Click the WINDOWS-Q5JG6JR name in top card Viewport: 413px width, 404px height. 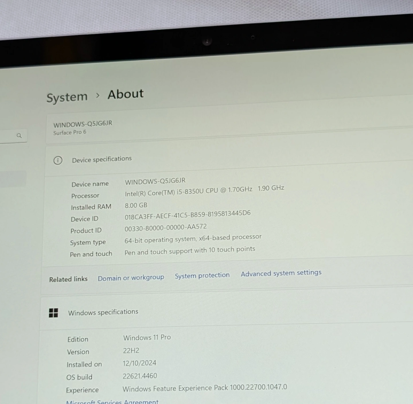point(83,124)
